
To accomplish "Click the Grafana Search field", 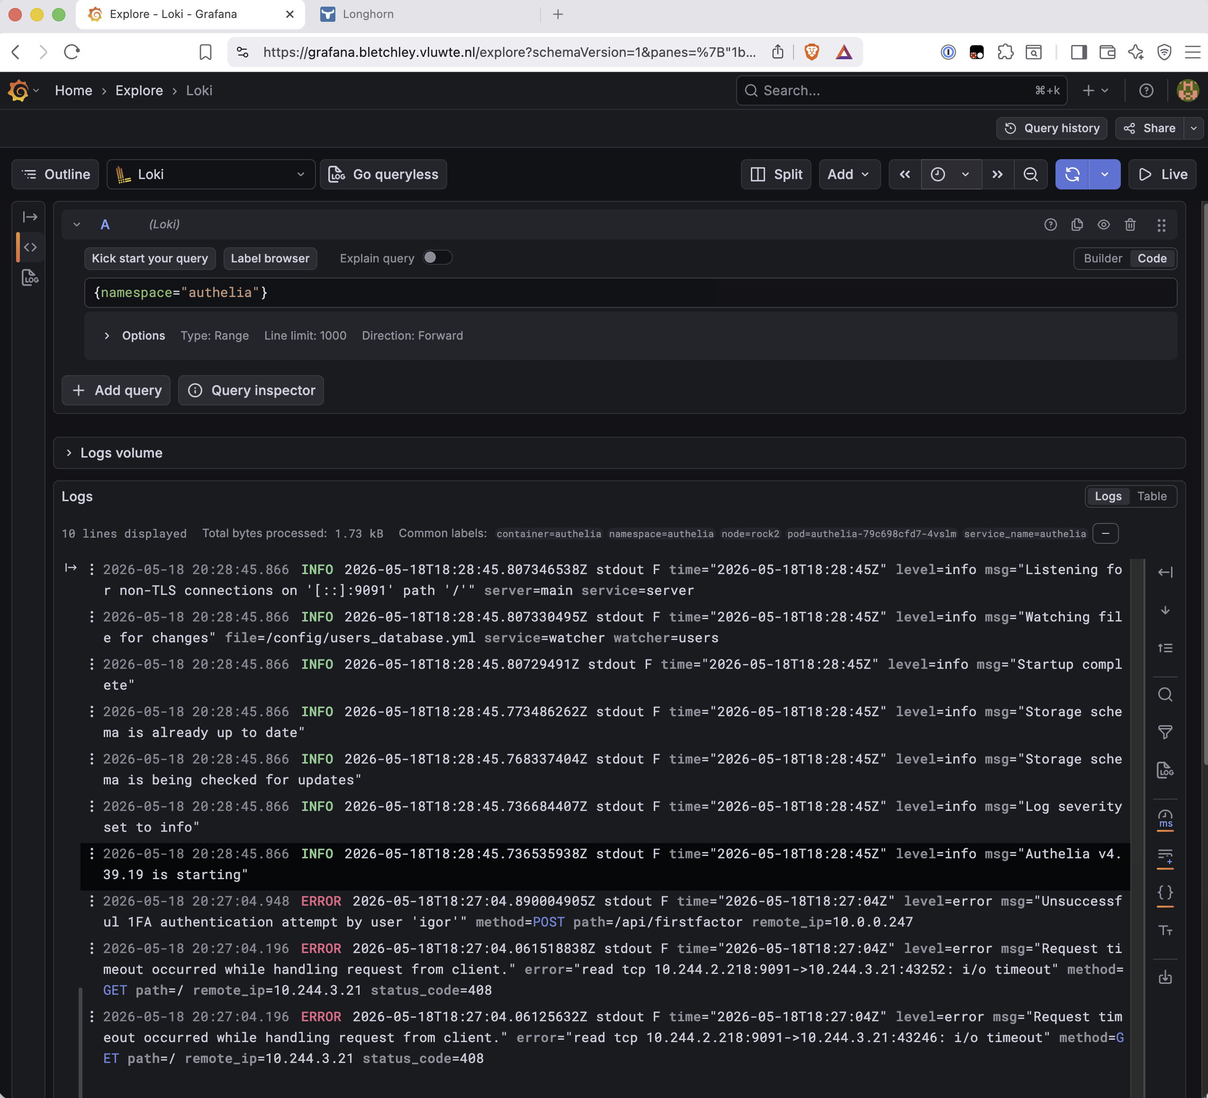I will point(901,90).
